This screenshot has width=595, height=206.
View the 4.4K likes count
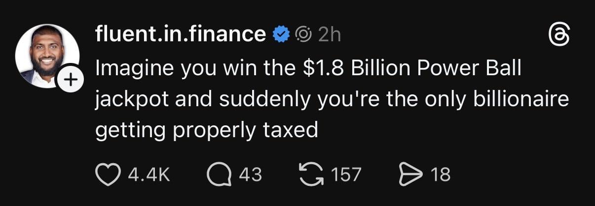(x=149, y=175)
